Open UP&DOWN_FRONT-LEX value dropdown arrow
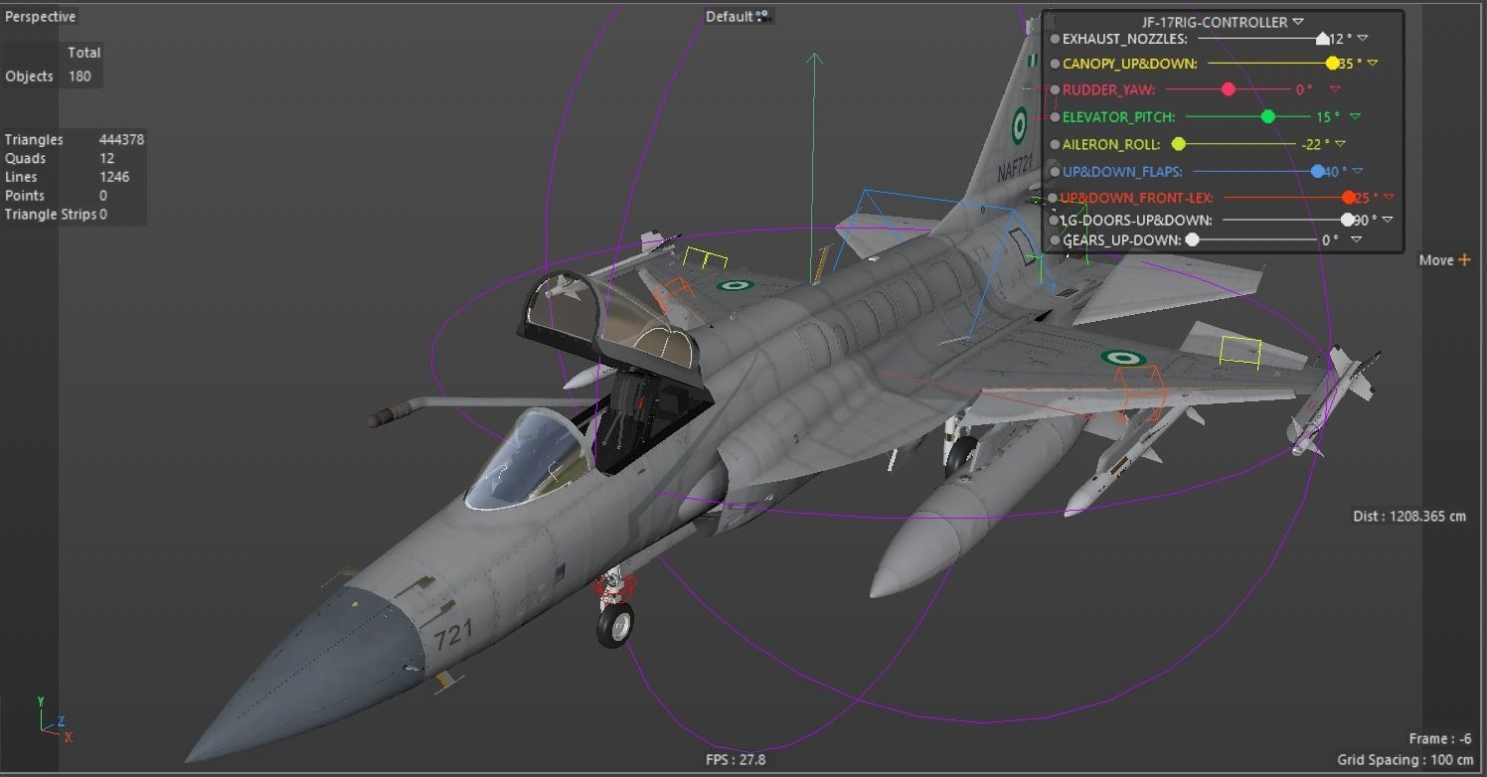This screenshot has width=1487, height=777. click(x=1389, y=198)
